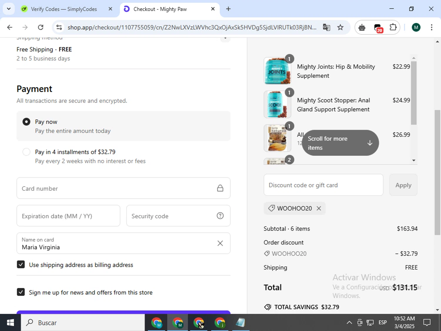441x331 pixels.
Task: Open the notepad-like taskbar app icon
Action: [x=240, y=323]
